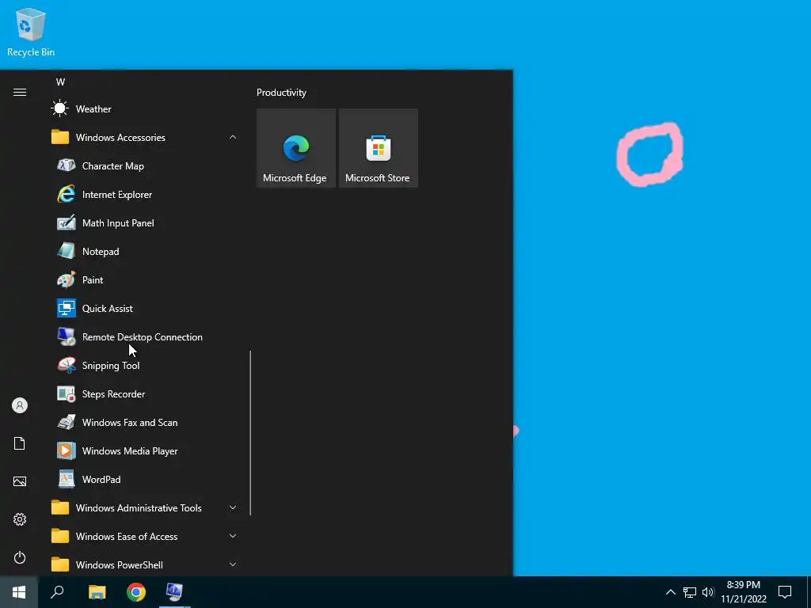Collapse Windows Accessories chevron
The image size is (811, 608).
pos(233,137)
